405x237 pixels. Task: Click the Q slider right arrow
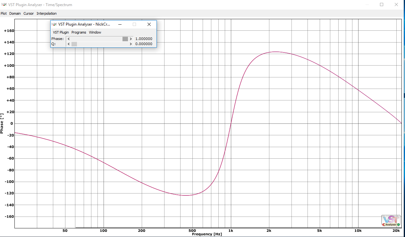pos(131,44)
